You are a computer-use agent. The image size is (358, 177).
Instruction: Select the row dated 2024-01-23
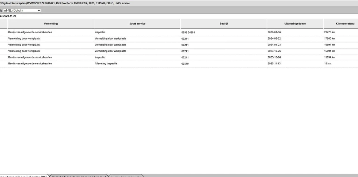tap(179, 45)
